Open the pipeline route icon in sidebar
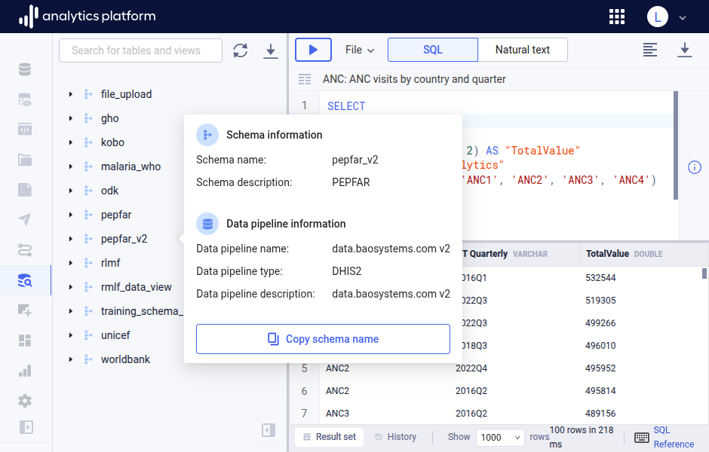The image size is (709, 452). pos(25,249)
